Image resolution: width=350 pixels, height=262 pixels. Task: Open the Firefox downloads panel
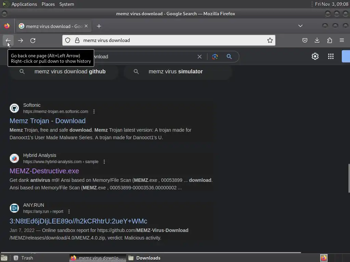pos(317,40)
